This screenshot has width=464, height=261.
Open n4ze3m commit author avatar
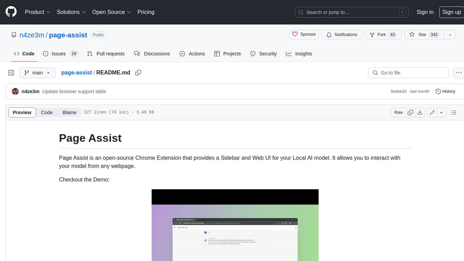(15, 91)
